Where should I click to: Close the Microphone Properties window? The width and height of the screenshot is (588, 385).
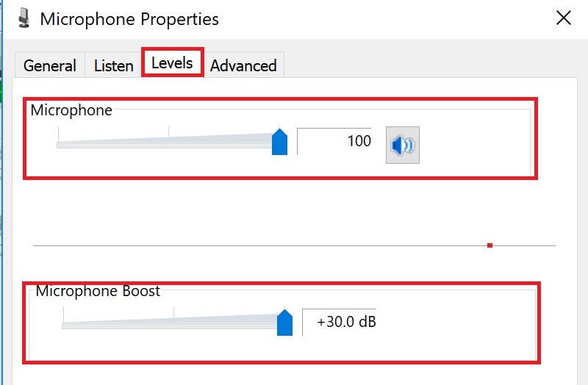click(564, 18)
